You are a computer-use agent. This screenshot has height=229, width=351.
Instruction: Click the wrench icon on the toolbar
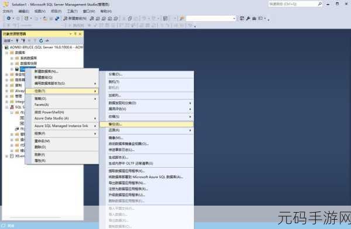248,18
